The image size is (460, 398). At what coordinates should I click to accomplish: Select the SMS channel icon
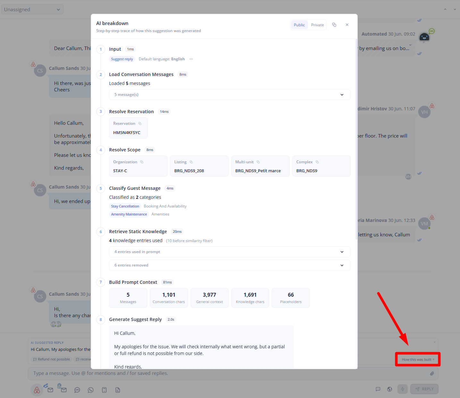click(77, 390)
